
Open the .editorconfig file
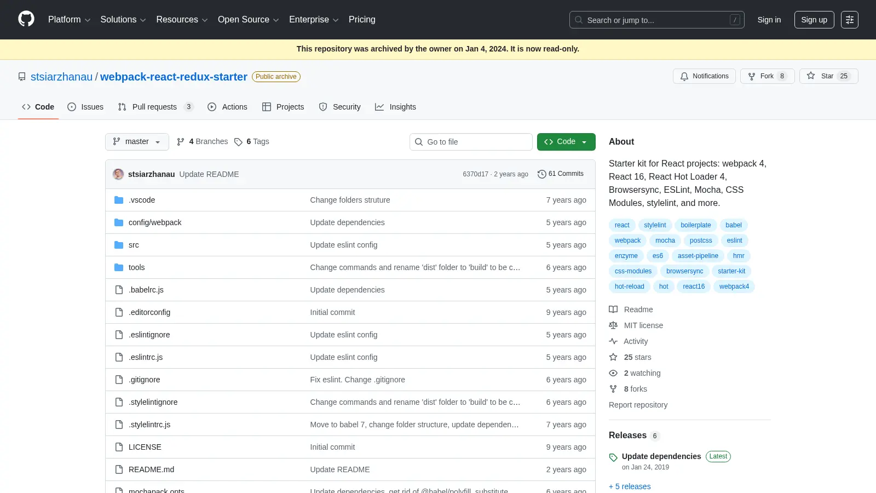(149, 312)
